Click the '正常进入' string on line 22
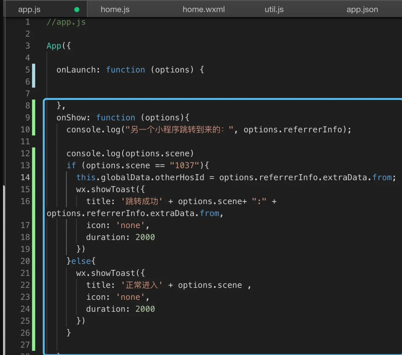 pyautogui.click(x=142, y=285)
